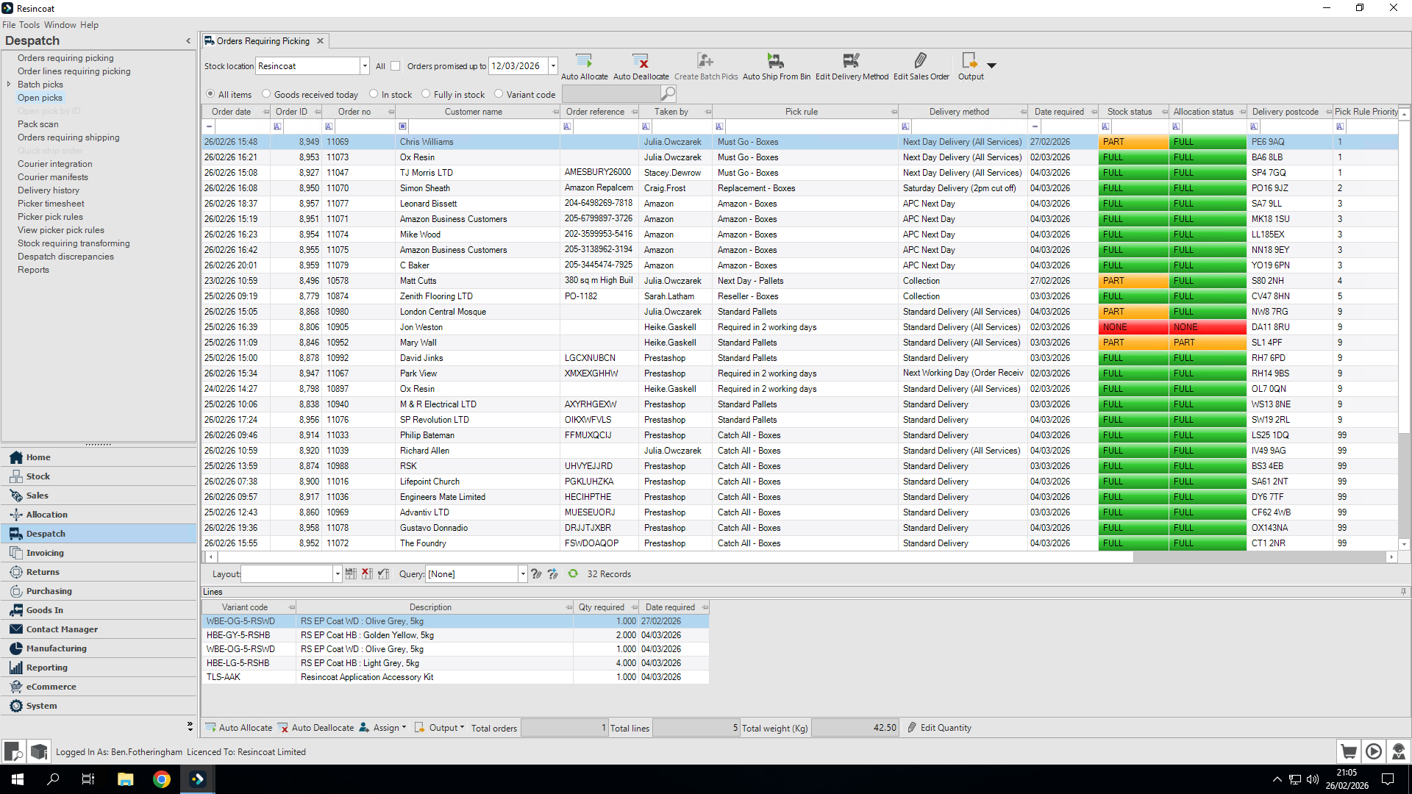Expand the Stock location dropdown
This screenshot has width=1412, height=794.
click(x=365, y=66)
